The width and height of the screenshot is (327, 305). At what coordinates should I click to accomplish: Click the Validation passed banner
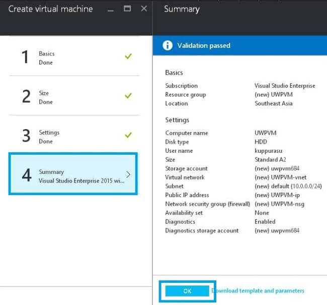coord(239,46)
